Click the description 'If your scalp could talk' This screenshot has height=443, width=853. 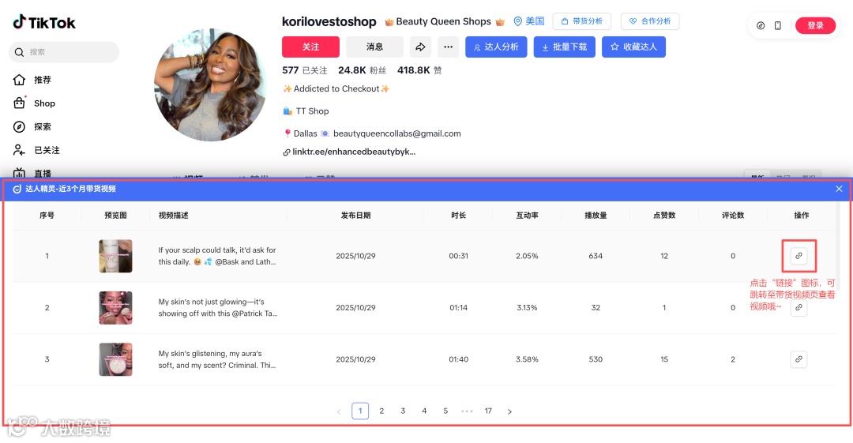pos(218,256)
